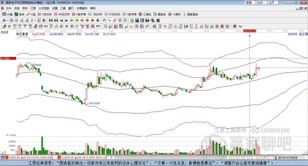
Task: Click the Dn=34.1184 value
Action: pos(92,34)
